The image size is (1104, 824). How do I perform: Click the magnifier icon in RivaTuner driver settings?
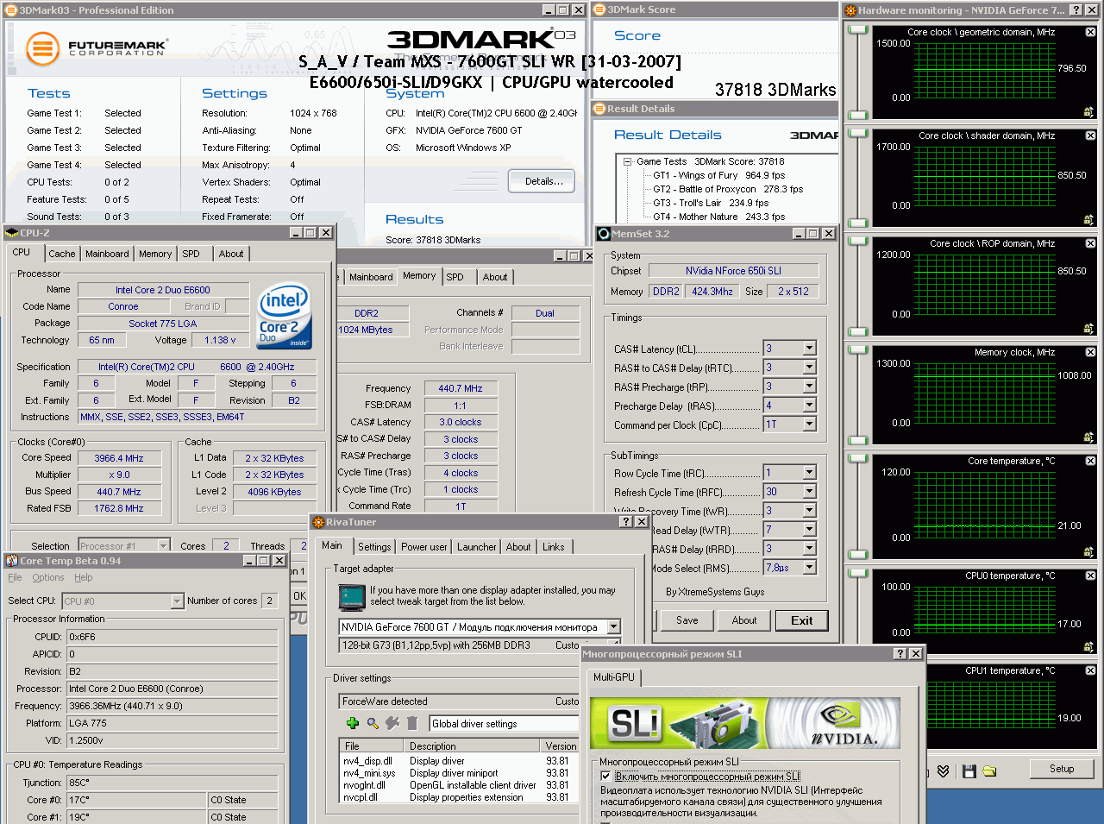[373, 723]
